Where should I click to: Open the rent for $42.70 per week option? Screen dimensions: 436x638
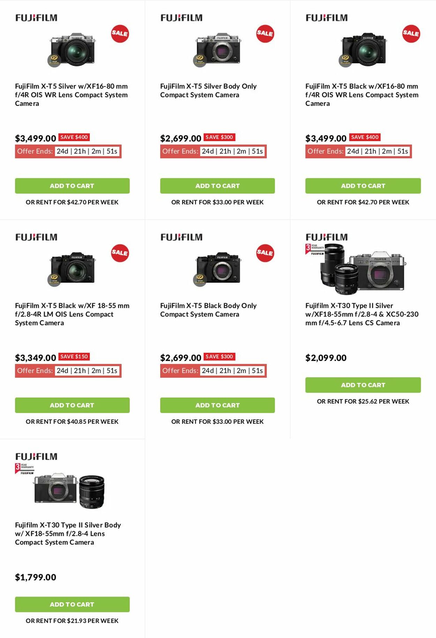(72, 202)
